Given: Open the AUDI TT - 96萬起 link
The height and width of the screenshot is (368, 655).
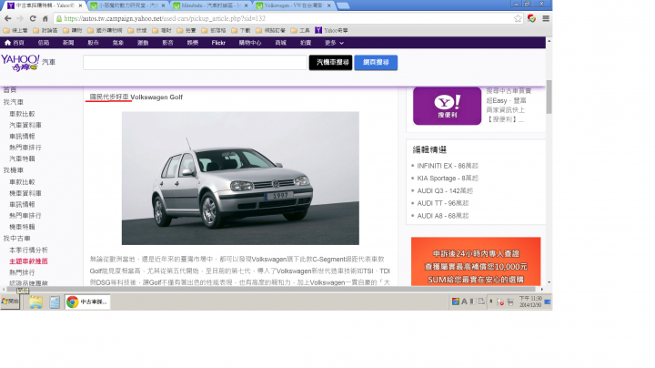Looking at the screenshot, I should tap(443, 203).
